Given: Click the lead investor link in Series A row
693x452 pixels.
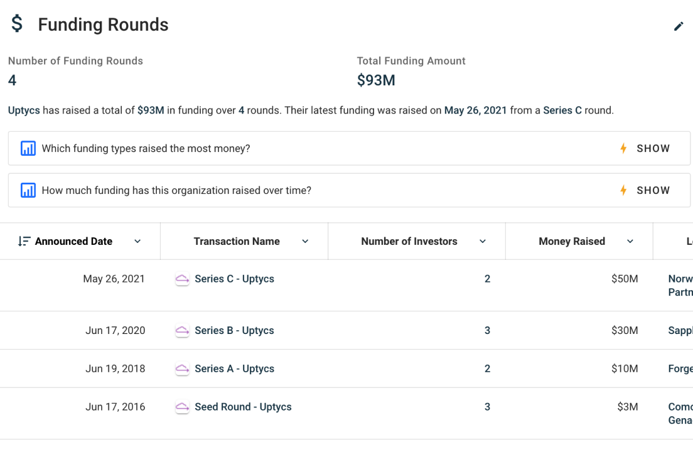Looking at the screenshot, I should click(680, 369).
